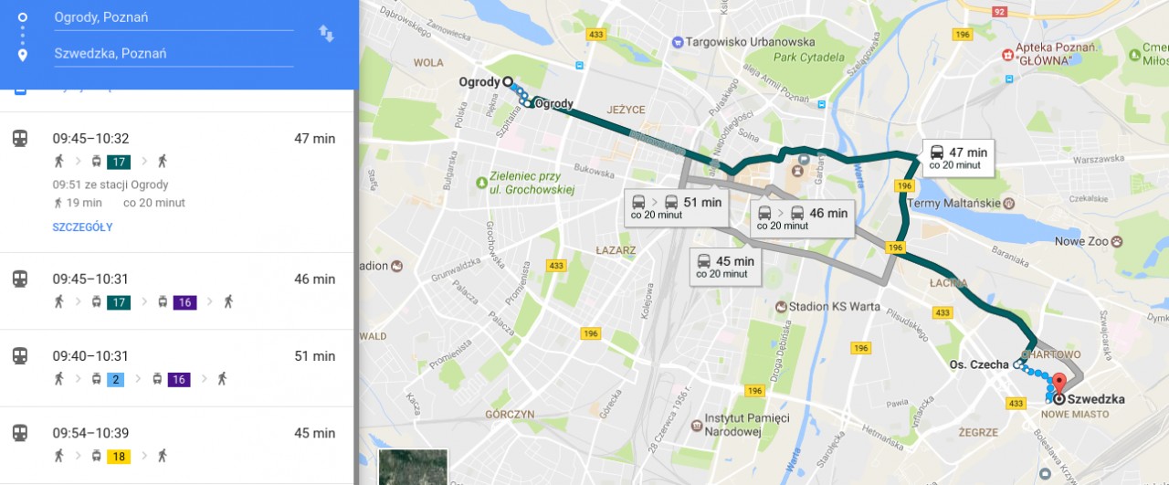Screen dimensions: 1169x485
Task: Select the Stadion KS Warta place marker
Action: click(x=781, y=307)
